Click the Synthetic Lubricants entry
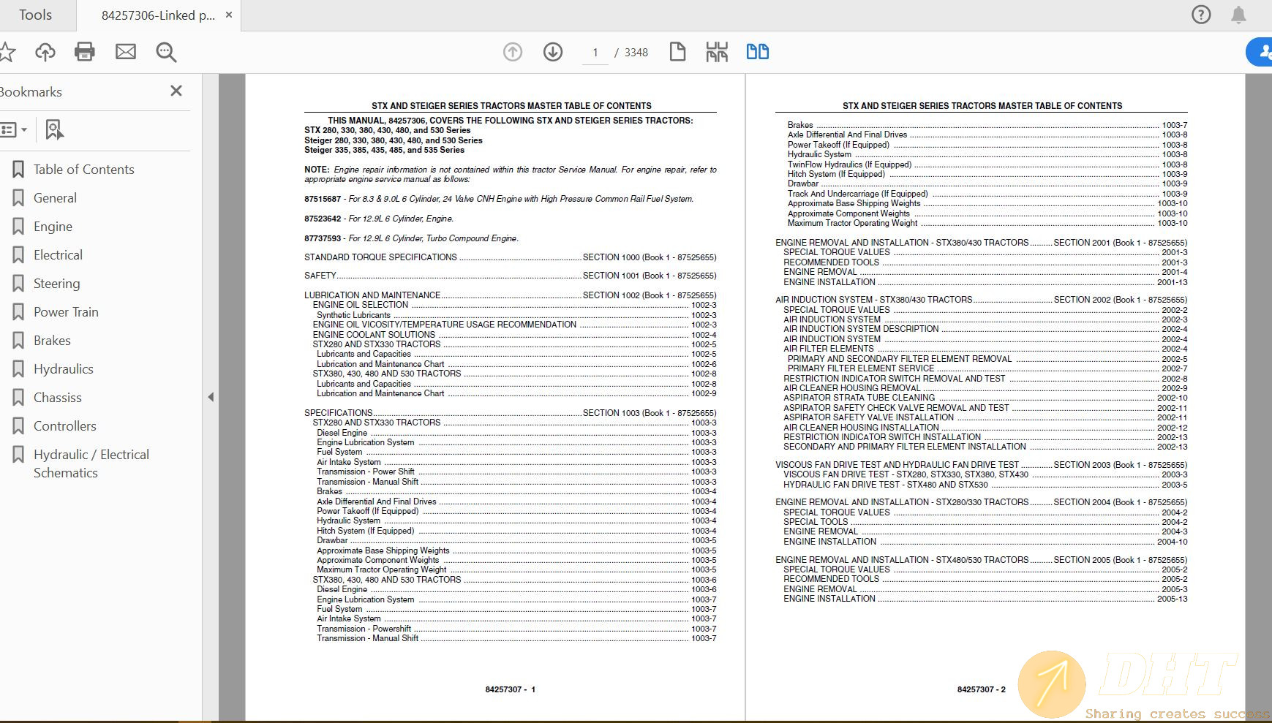Image resolution: width=1272 pixels, height=723 pixels. [x=516, y=315]
